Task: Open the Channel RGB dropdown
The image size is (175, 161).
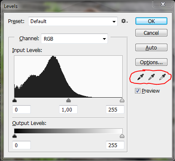Action: click(x=74, y=39)
